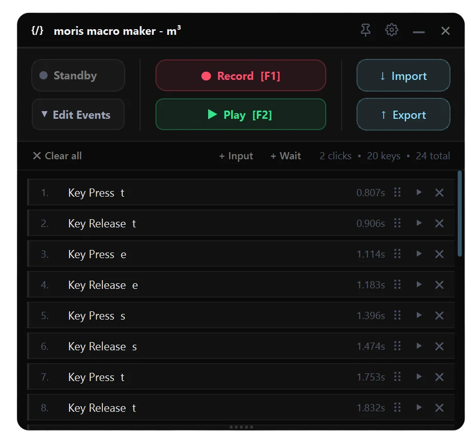Screen dimensions: 471x443
Task: Click drag handle of event 2
Action: 397,223
